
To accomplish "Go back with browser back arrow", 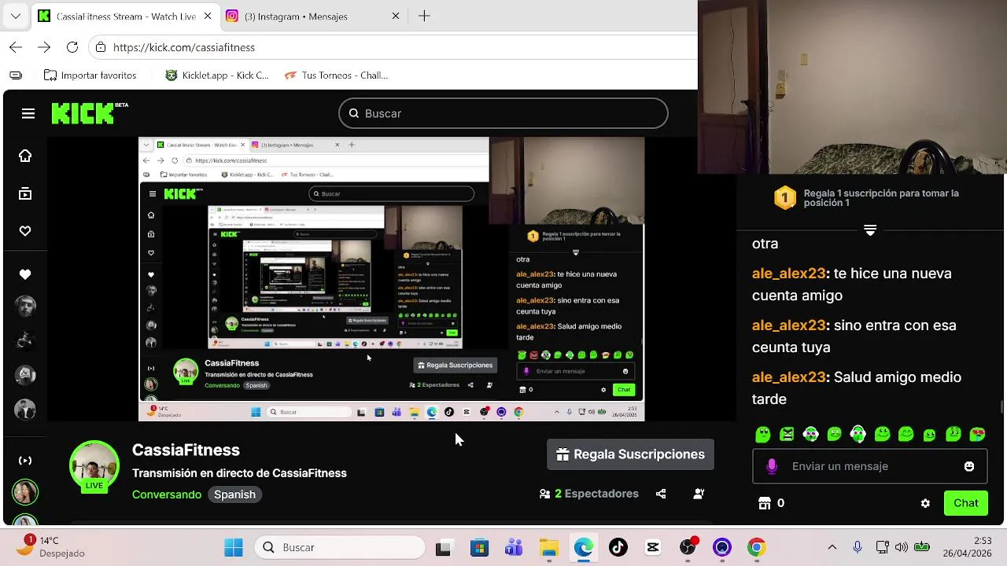I will (x=16, y=47).
